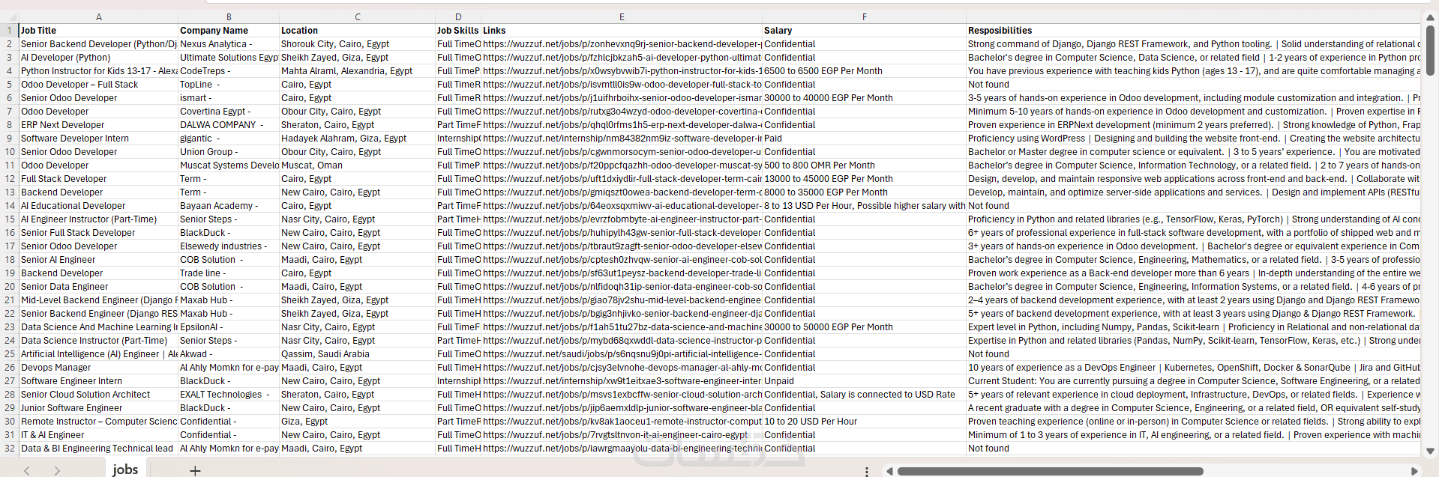Viewport: 1439px width, 477px height.
Task: Select the Resposibilities header cell
Action: coord(1192,31)
